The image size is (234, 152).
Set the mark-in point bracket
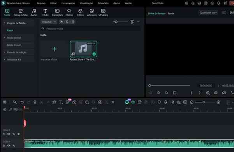pos(192,93)
